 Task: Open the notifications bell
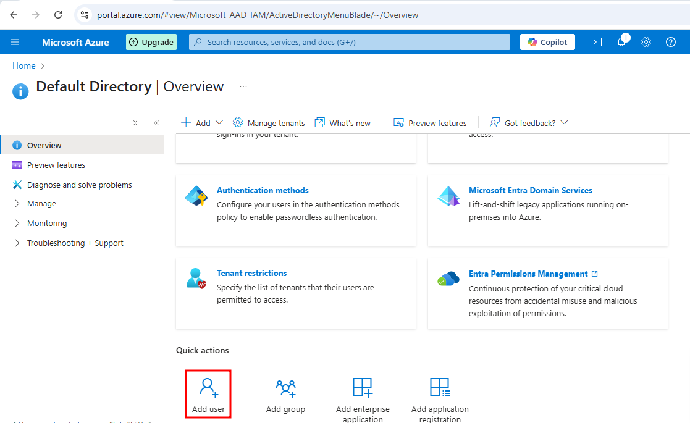pyautogui.click(x=622, y=42)
